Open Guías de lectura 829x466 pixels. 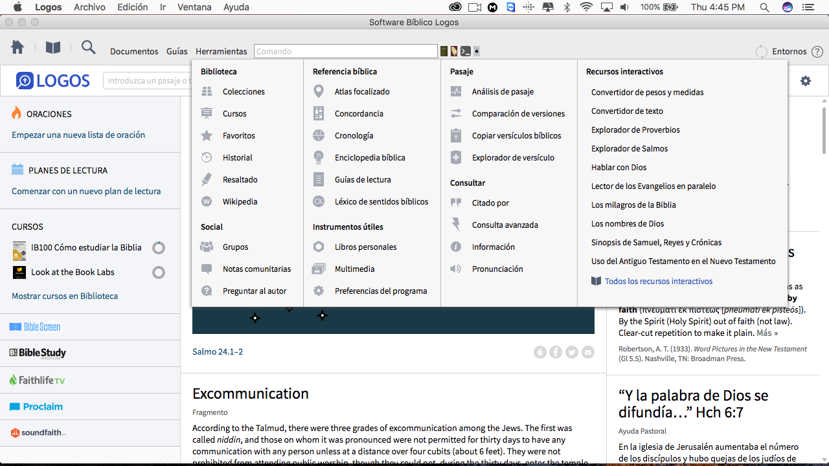tap(363, 180)
